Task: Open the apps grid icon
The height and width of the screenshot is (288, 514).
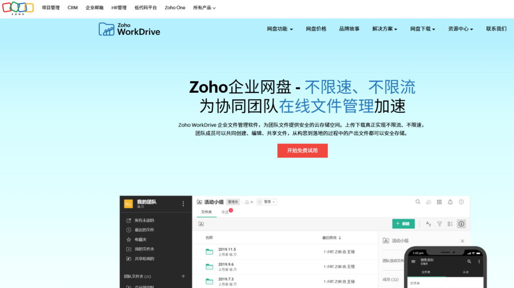Action: pyautogui.click(x=439, y=202)
